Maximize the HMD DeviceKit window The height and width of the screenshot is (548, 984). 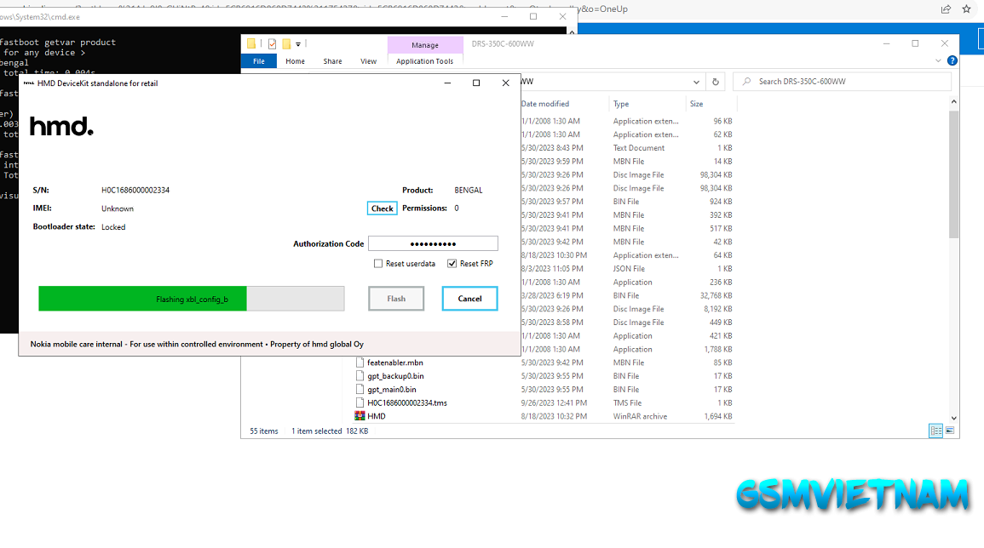tap(476, 83)
